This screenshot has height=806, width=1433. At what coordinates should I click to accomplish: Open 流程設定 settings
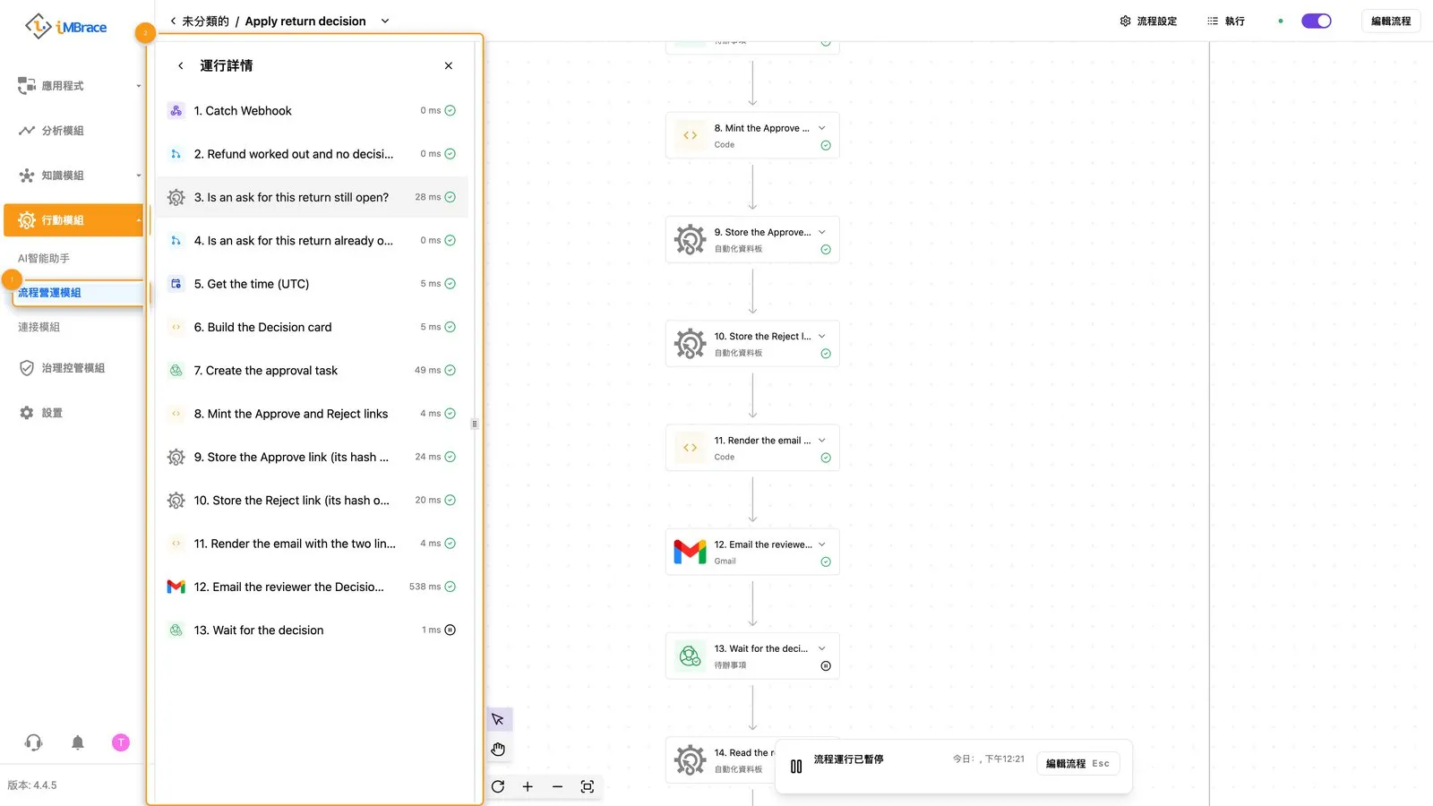click(1148, 21)
